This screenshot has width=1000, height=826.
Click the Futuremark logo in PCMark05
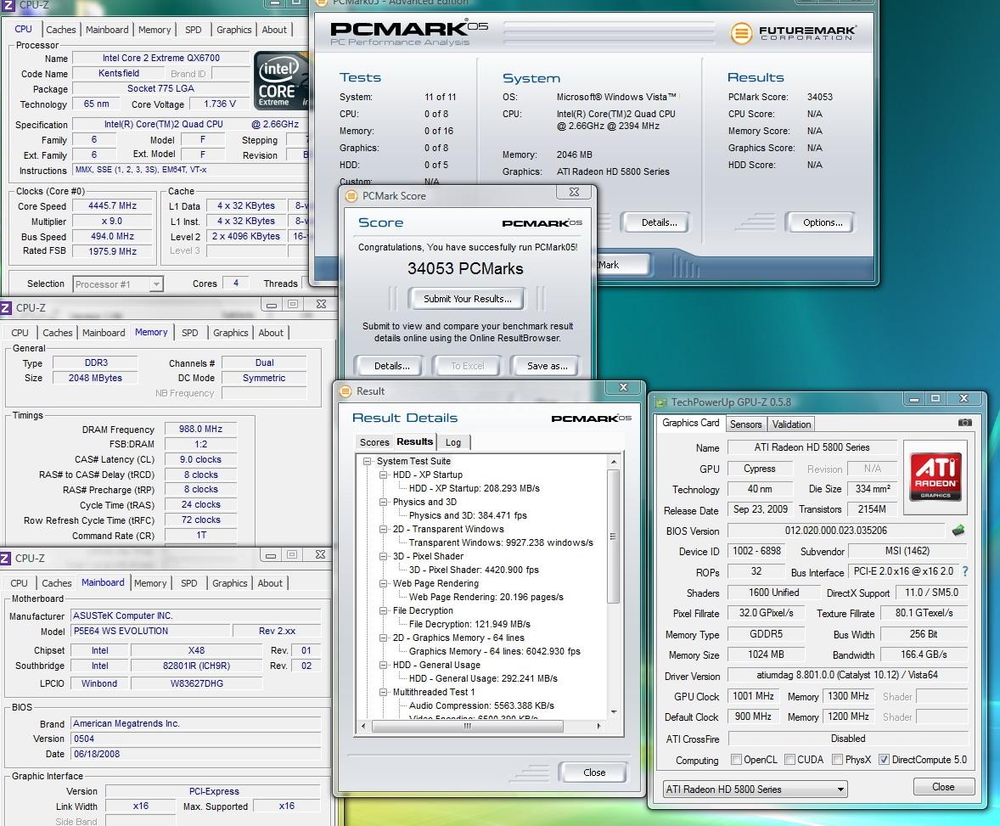point(794,32)
